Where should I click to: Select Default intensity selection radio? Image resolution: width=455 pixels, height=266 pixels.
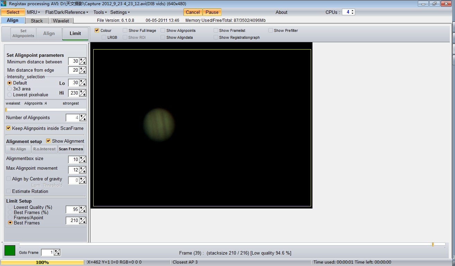coord(10,83)
